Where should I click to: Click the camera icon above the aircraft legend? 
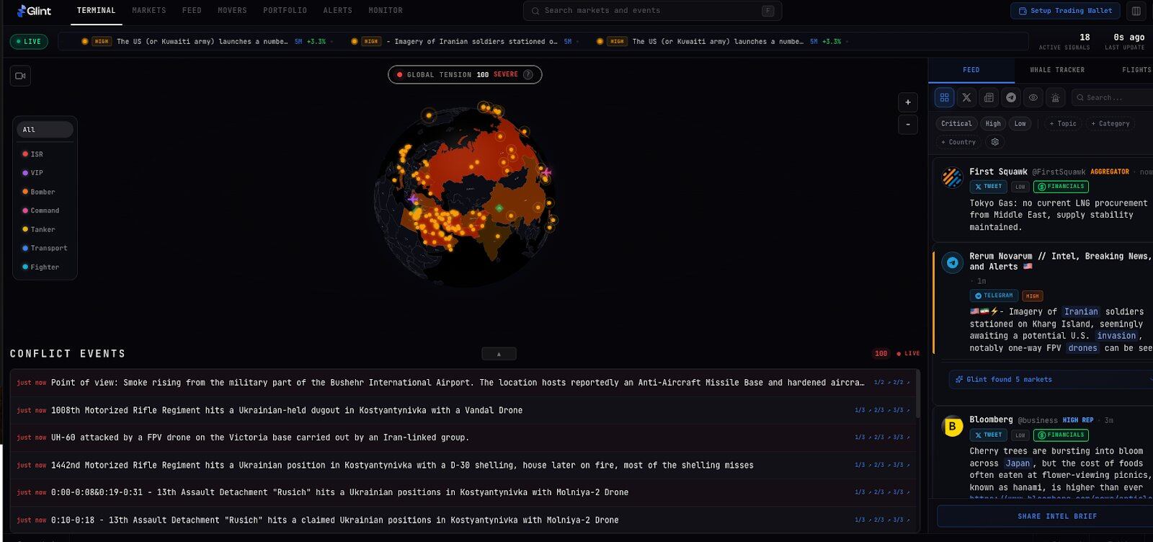point(20,76)
